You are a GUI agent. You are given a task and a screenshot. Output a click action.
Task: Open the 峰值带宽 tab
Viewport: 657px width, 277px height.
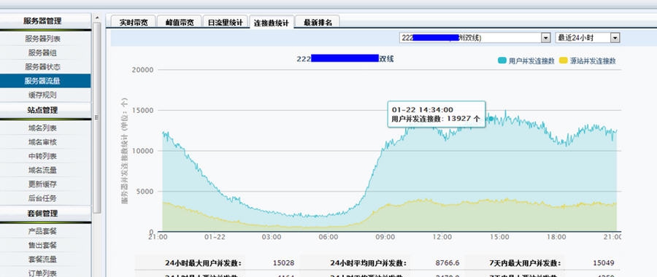[x=180, y=23]
